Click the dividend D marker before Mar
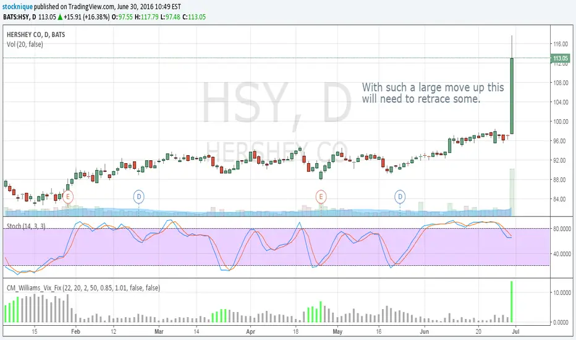The image size is (576, 340). 138,197
